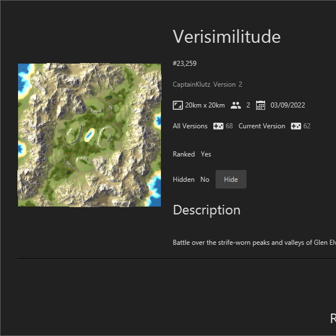Click the 20km x 20km size label
Screen dimensions: 336x336
(205, 105)
